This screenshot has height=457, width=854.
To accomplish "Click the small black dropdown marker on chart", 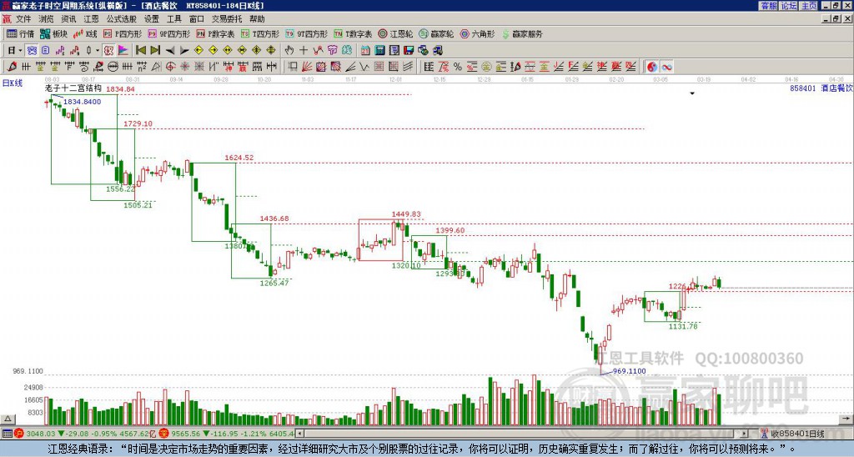I will point(692,93).
